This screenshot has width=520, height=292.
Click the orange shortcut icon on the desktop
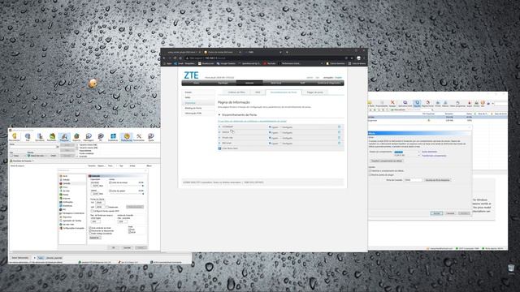coord(93,83)
